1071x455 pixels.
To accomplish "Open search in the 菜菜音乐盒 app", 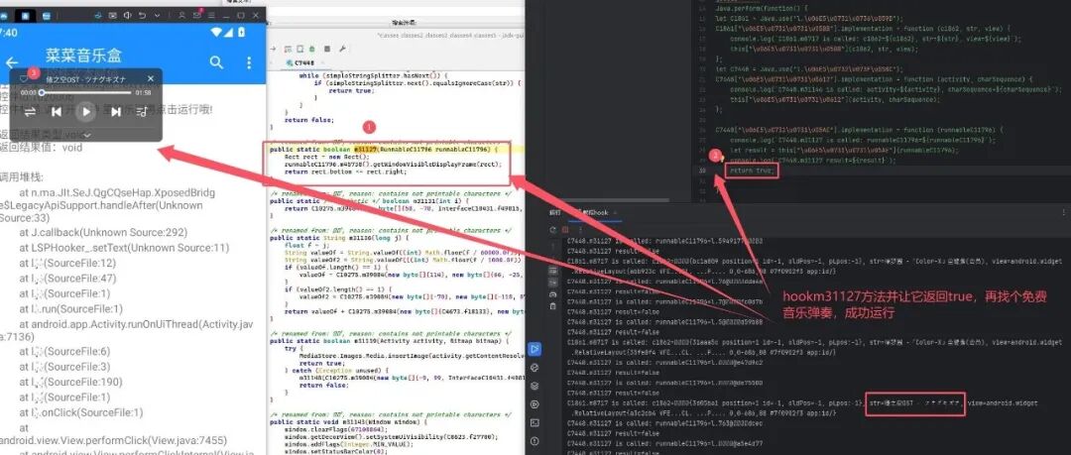I will point(216,62).
